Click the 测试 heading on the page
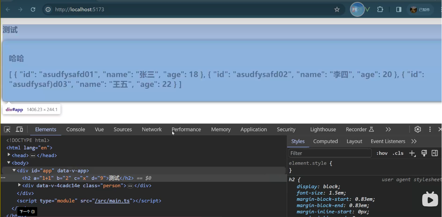 pyautogui.click(x=10, y=30)
